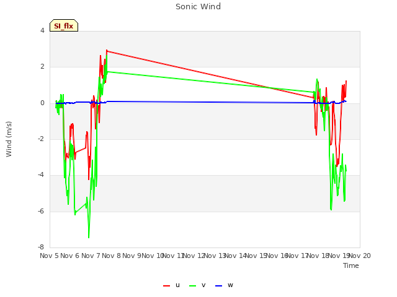Click the y-axis value 4
Image resolution: width=397 pixels, height=297 pixels.
click(42, 30)
